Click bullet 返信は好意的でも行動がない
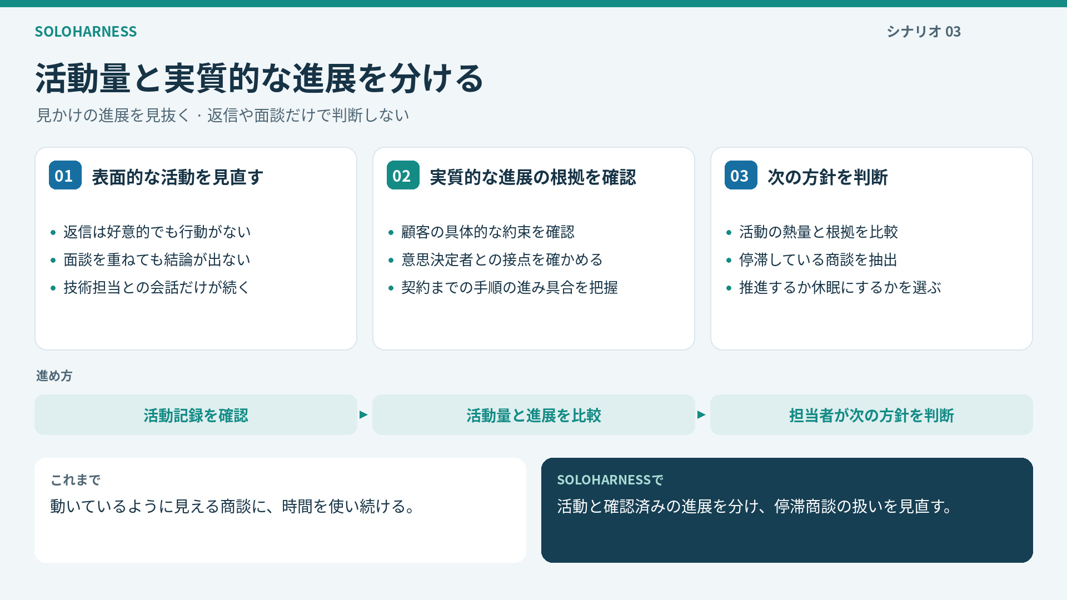 157,232
